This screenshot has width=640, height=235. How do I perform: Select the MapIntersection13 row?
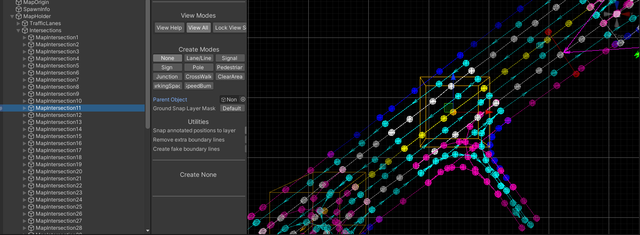72,122
